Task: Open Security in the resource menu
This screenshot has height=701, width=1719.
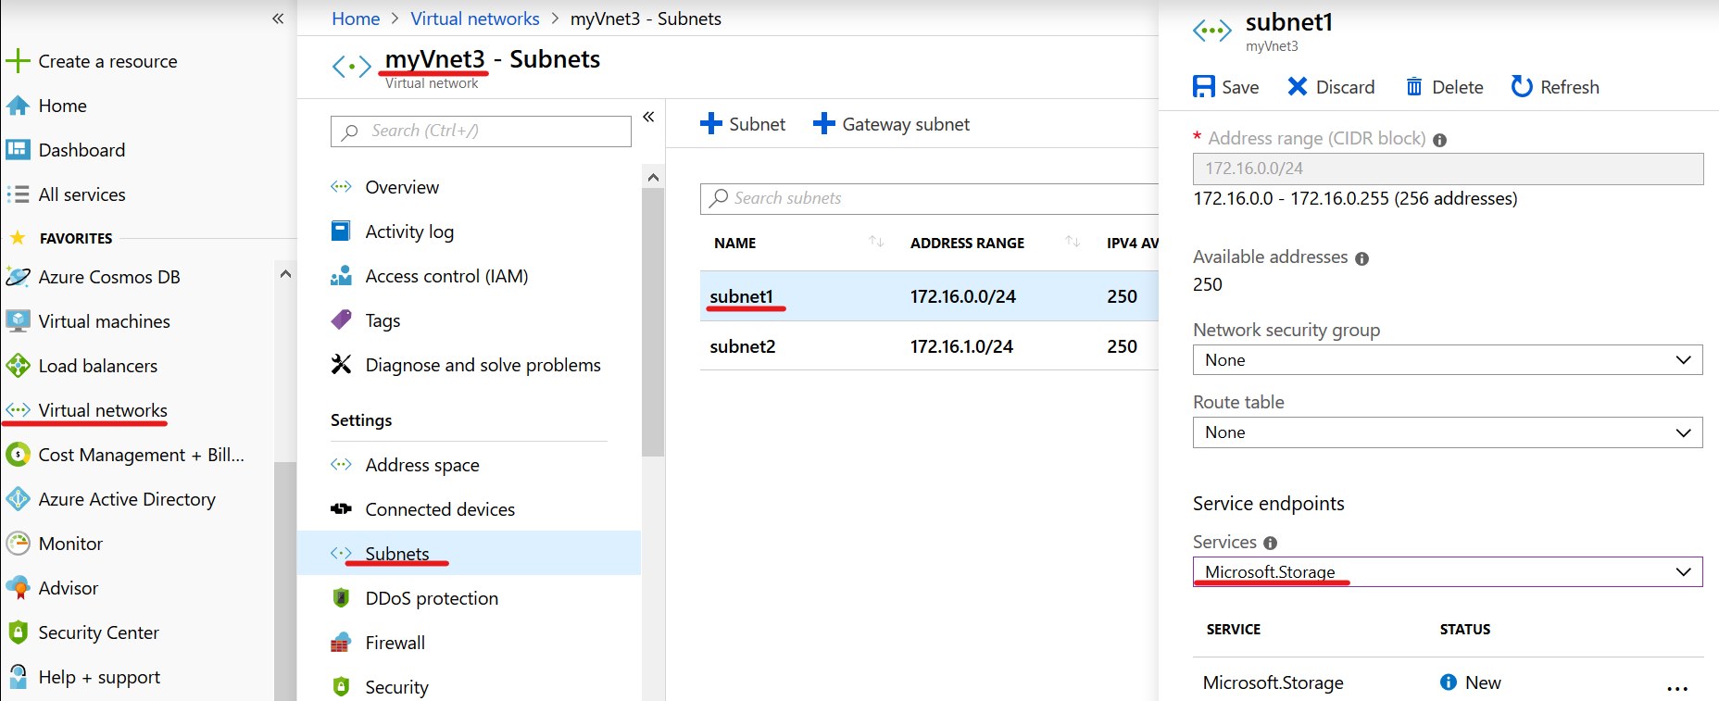Action: click(396, 687)
